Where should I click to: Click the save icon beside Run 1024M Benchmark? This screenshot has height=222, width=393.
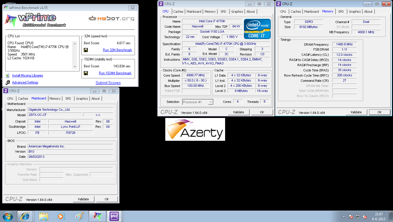pyautogui.click(x=86, y=73)
